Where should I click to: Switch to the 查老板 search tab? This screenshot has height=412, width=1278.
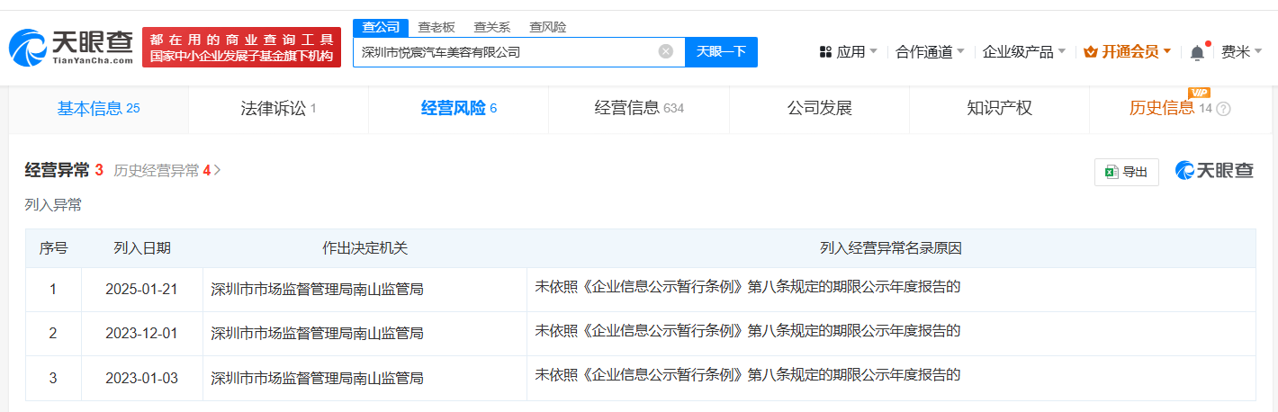point(436,27)
